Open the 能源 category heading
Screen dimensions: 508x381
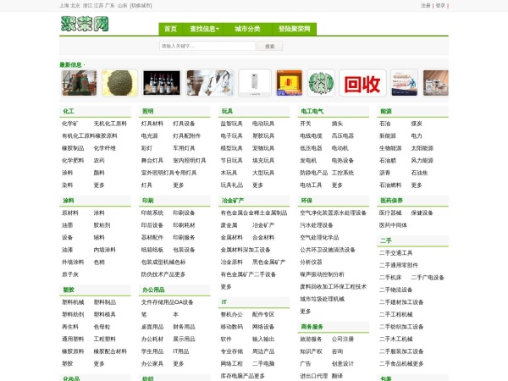(x=386, y=111)
